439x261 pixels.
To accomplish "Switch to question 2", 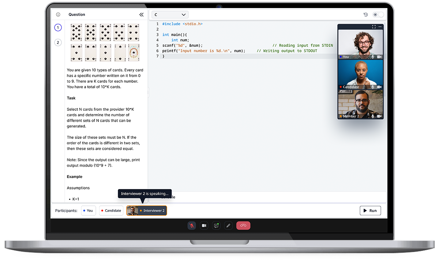I will (x=58, y=42).
